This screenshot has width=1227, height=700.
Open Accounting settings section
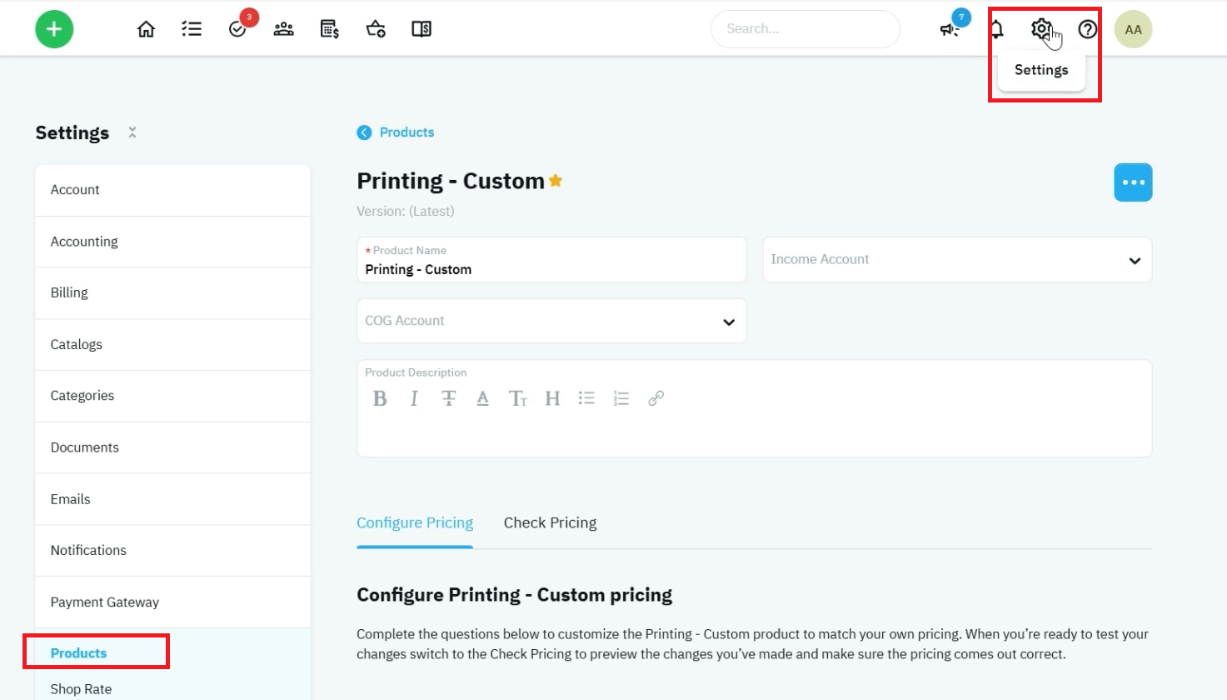(172, 242)
